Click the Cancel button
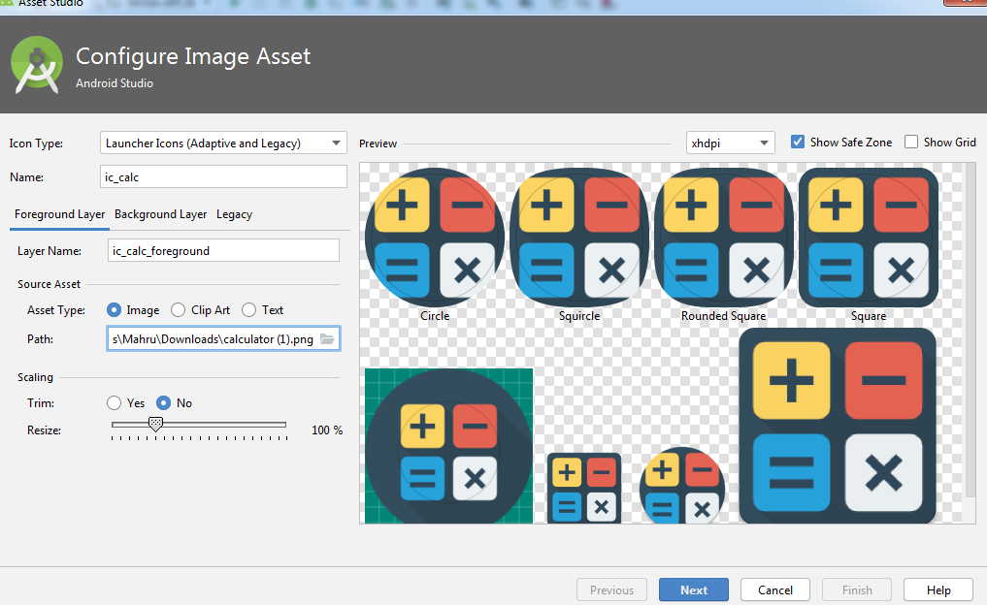987x605 pixels. pos(775,589)
